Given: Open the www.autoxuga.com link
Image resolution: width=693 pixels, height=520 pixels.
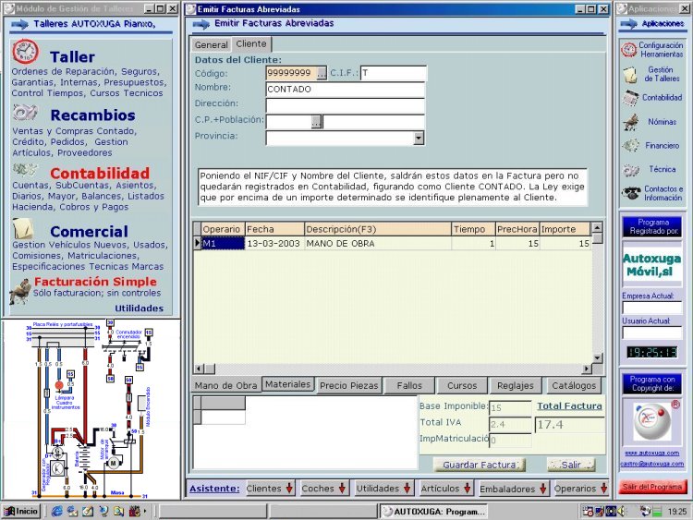Looking at the screenshot, I should click(652, 453).
